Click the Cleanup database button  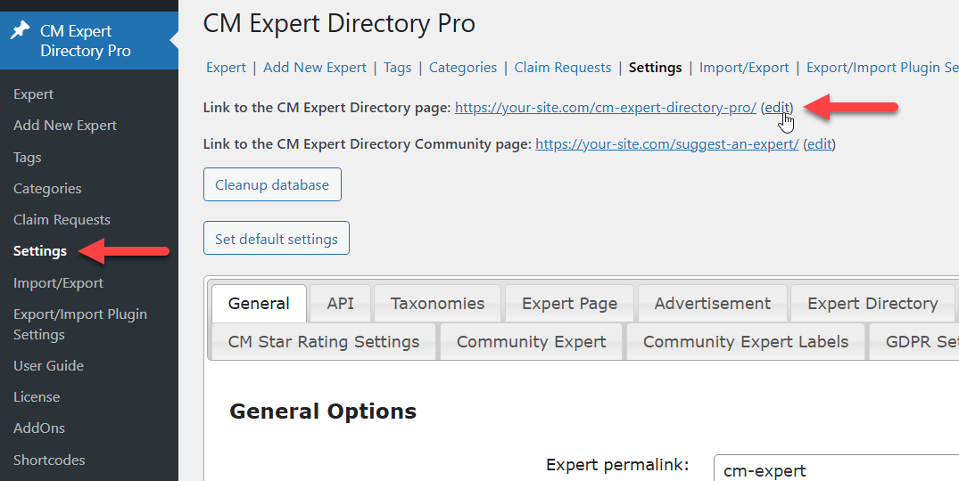point(272,184)
